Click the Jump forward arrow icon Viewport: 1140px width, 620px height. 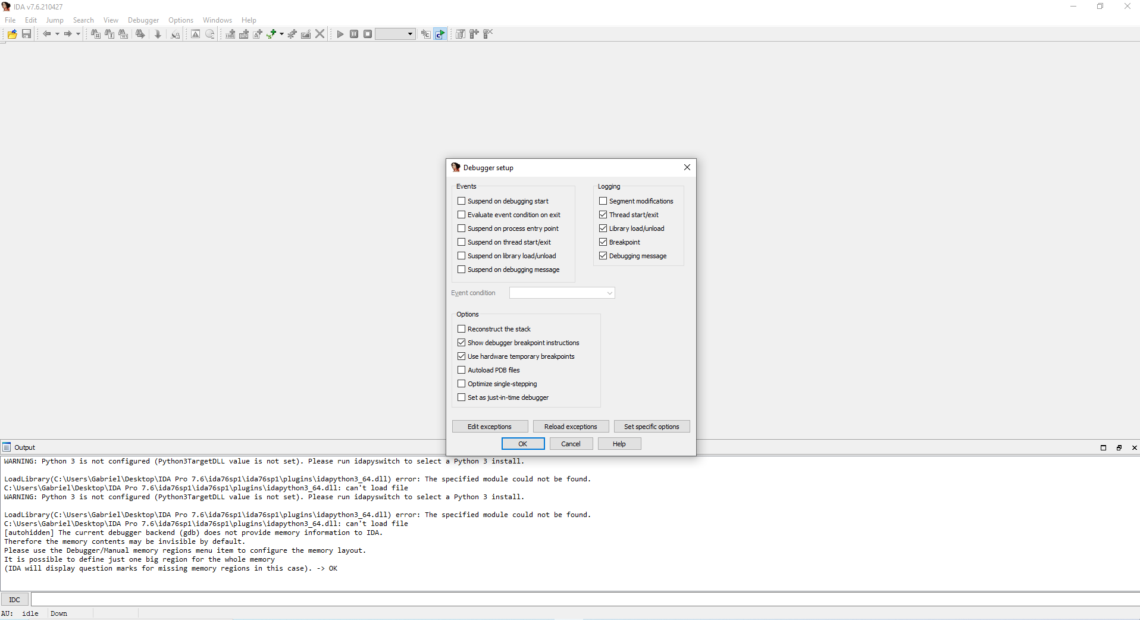(68, 34)
